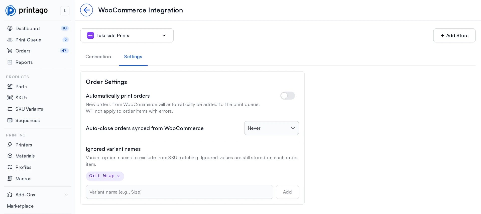
Task: Click the Profiles sliders icon
Action: [x=10, y=167]
